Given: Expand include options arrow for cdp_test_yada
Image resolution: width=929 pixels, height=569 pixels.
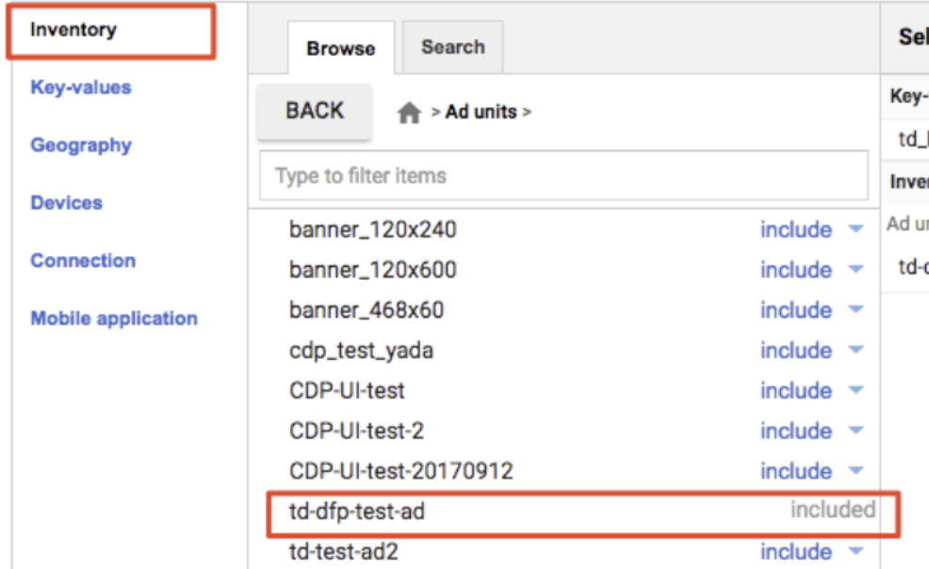Looking at the screenshot, I should (856, 350).
